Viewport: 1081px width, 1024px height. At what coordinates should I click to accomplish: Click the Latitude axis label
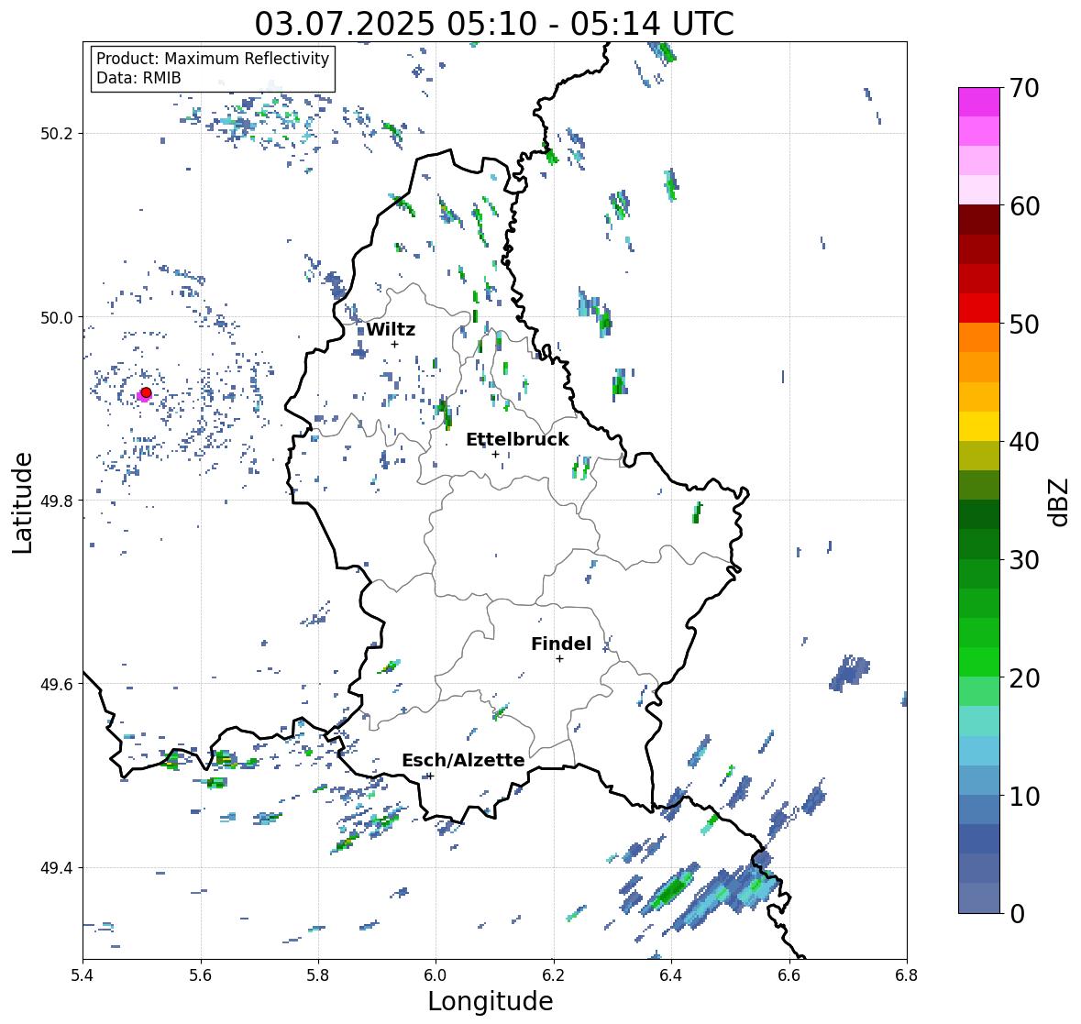22,502
